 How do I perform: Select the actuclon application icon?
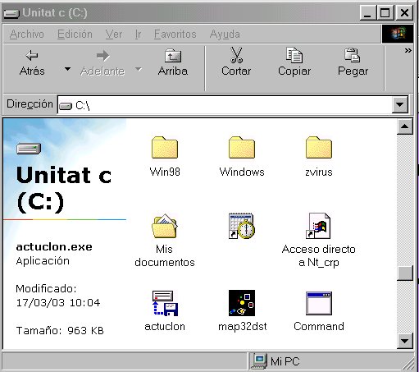click(x=165, y=303)
